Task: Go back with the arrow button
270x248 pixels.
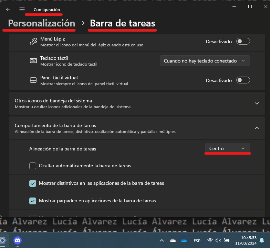Action: [8, 10]
